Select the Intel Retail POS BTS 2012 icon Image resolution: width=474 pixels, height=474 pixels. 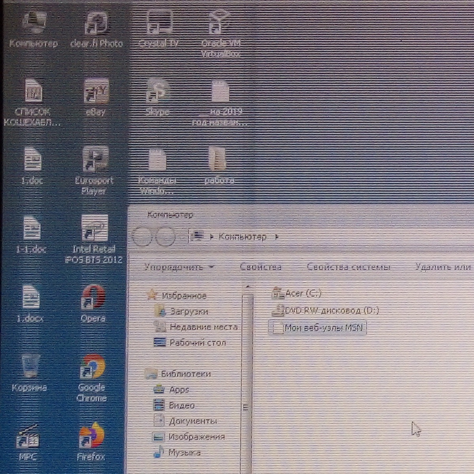[x=94, y=230]
